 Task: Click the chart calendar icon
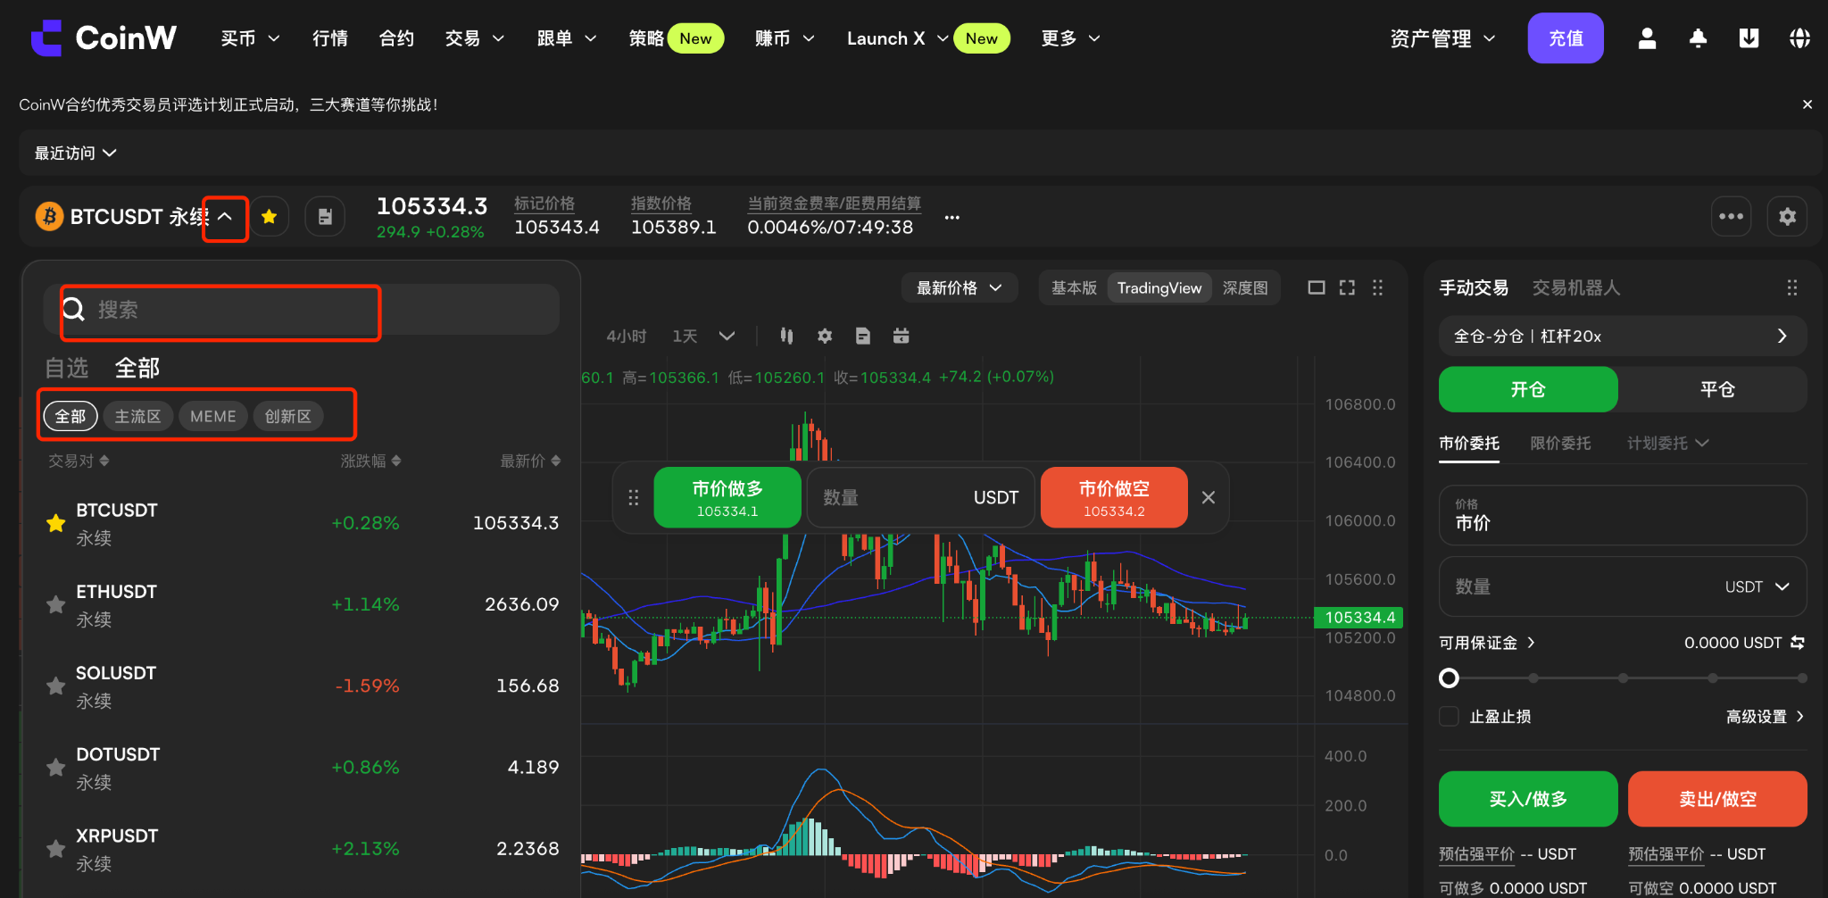902,336
